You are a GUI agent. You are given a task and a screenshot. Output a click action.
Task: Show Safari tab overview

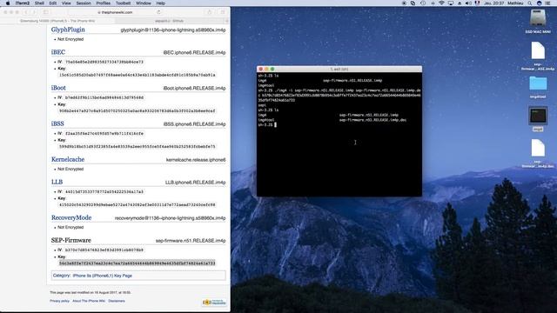tap(223, 12)
